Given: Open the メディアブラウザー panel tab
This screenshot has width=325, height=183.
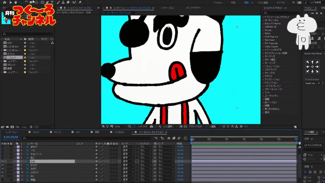Looking at the screenshot, I should coord(193,8).
